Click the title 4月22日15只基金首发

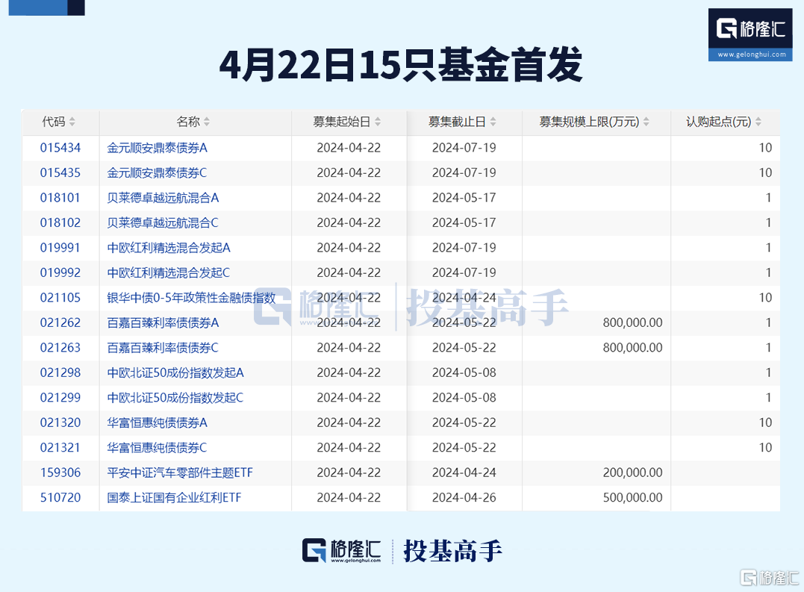tap(401, 65)
